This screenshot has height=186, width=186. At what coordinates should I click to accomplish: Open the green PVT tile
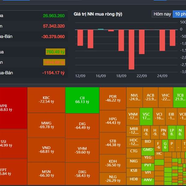pyautogui.click(x=148, y=167)
